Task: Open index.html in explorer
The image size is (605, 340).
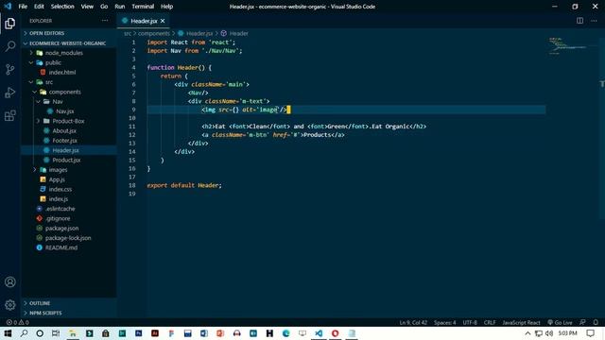Action: pos(62,72)
